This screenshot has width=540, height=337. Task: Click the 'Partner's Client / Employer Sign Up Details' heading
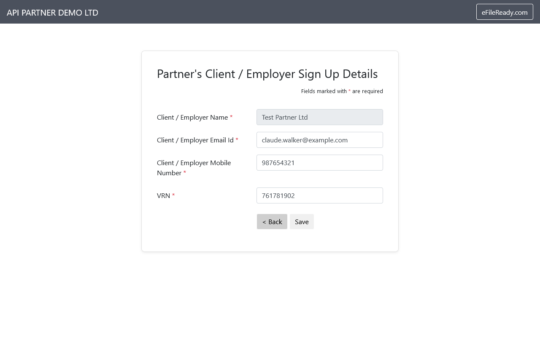[x=267, y=74]
